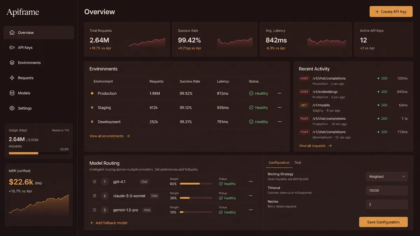
Task: Click the Active API Keys card value 12
Action: tap(363, 40)
